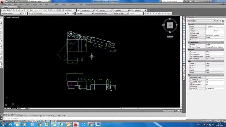The image size is (226, 127).
Task: Click the Zoom Realtime toolbar icon
Action: 49,10
